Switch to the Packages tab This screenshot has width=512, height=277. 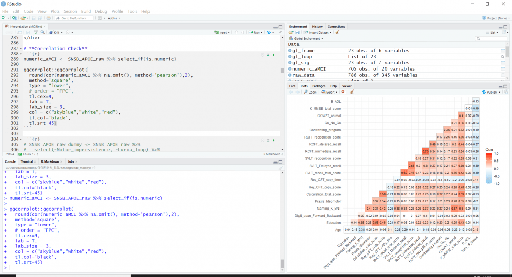(x=318, y=86)
